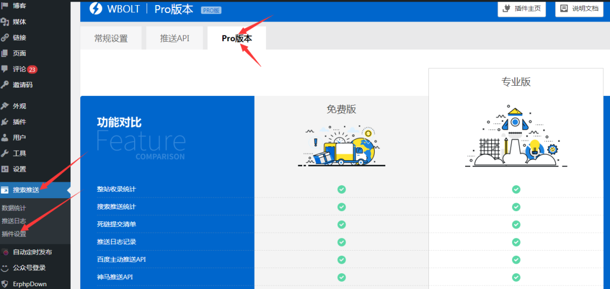This screenshot has height=289, width=610.
Task: Click the 外观 appearance brush icon
Action: click(x=5, y=106)
